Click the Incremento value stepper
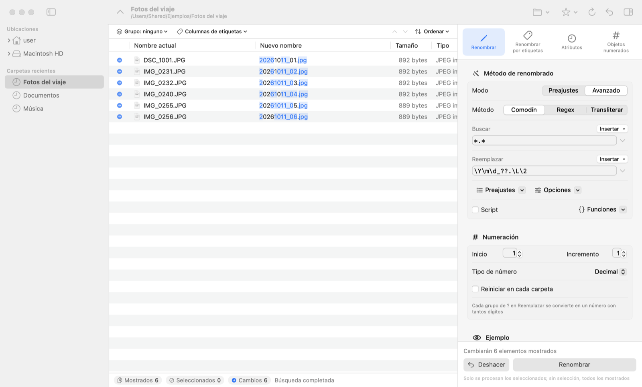642x387 pixels. point(624,254)
